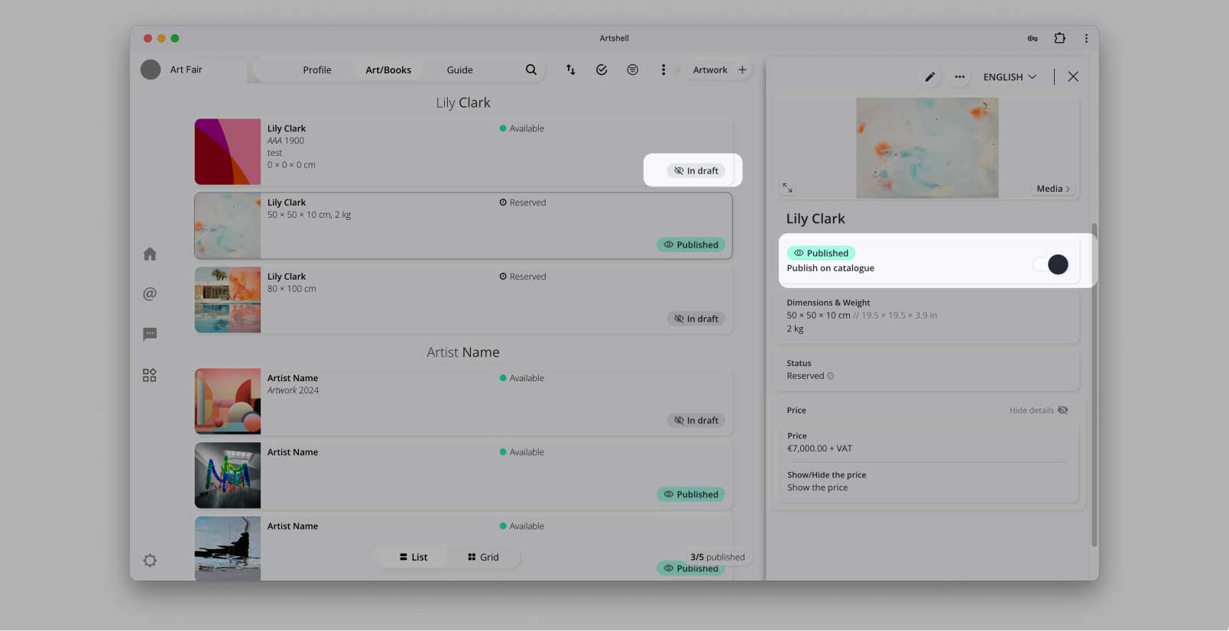Open the @ mentions sidebar icon
The width and height of the screenshot is (1229, 631).
150,293
